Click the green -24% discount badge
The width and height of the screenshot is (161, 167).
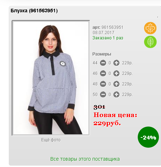(148, 137)
